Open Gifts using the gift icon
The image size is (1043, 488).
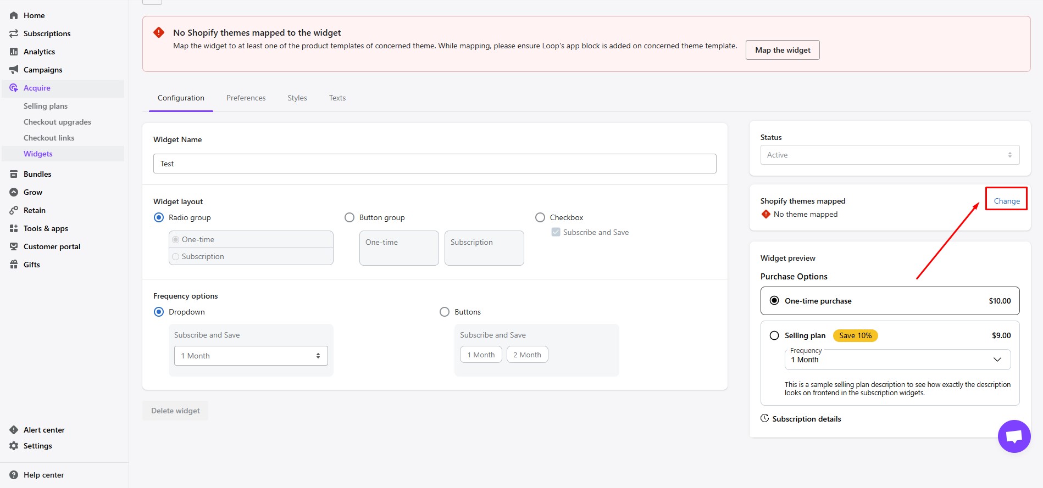(x=14, y=265)
